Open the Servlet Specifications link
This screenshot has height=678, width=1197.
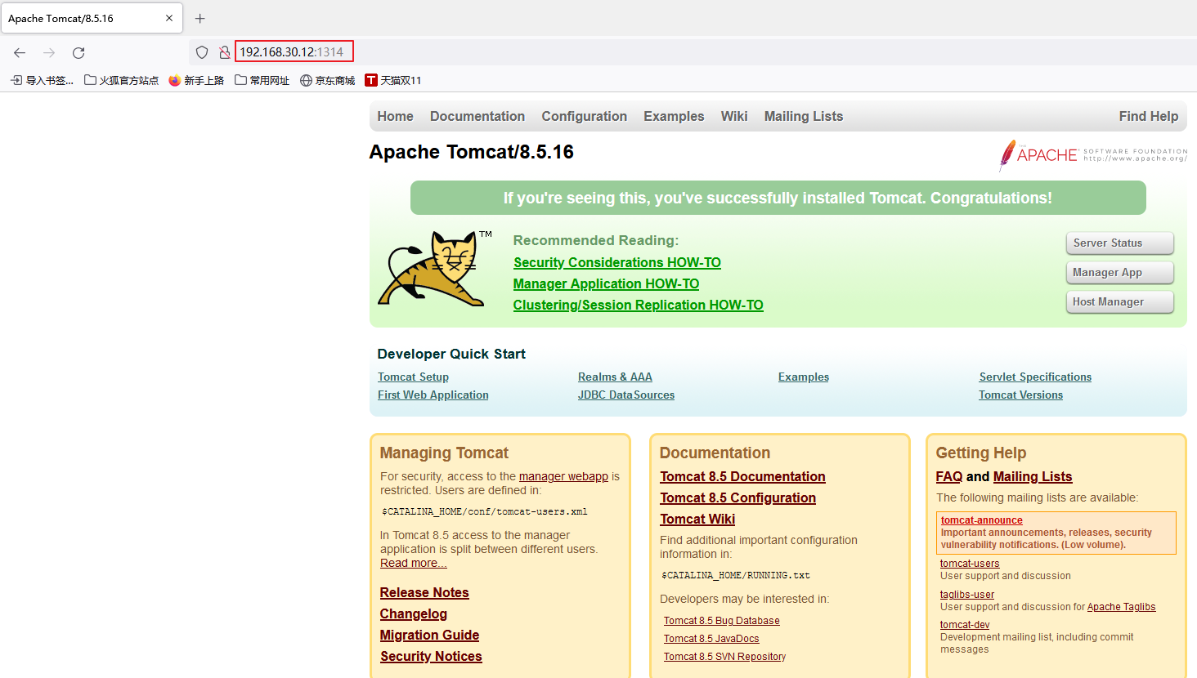(x=1035, y=377)
